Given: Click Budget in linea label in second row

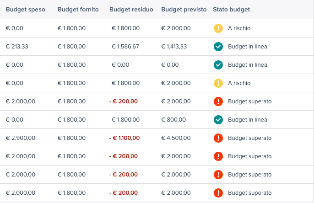Looking at the screenshot, I should point(248,47).
